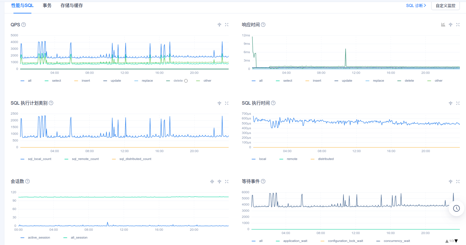This screenshot has height=245, width=466.
Task: Pin the 等待事件 chart
Action: [451, 182]
